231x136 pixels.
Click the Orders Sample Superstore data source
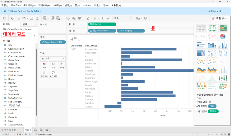point(19,29)
